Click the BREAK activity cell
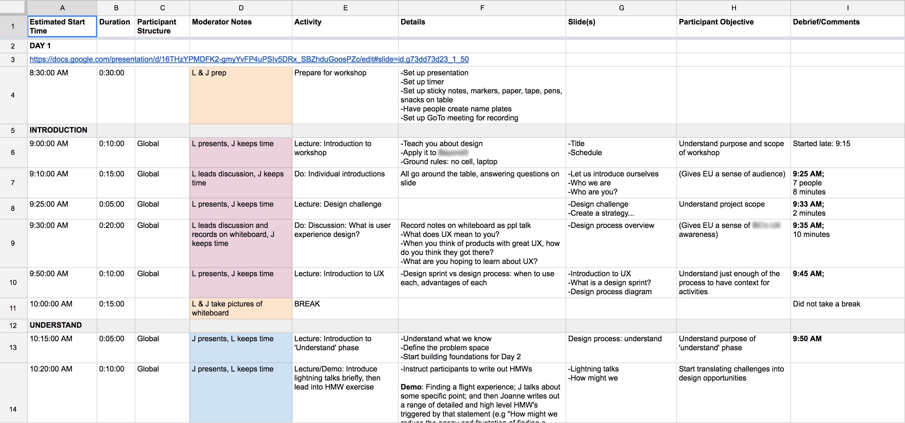This screenshot has width=905, height=423. point(345,309)
